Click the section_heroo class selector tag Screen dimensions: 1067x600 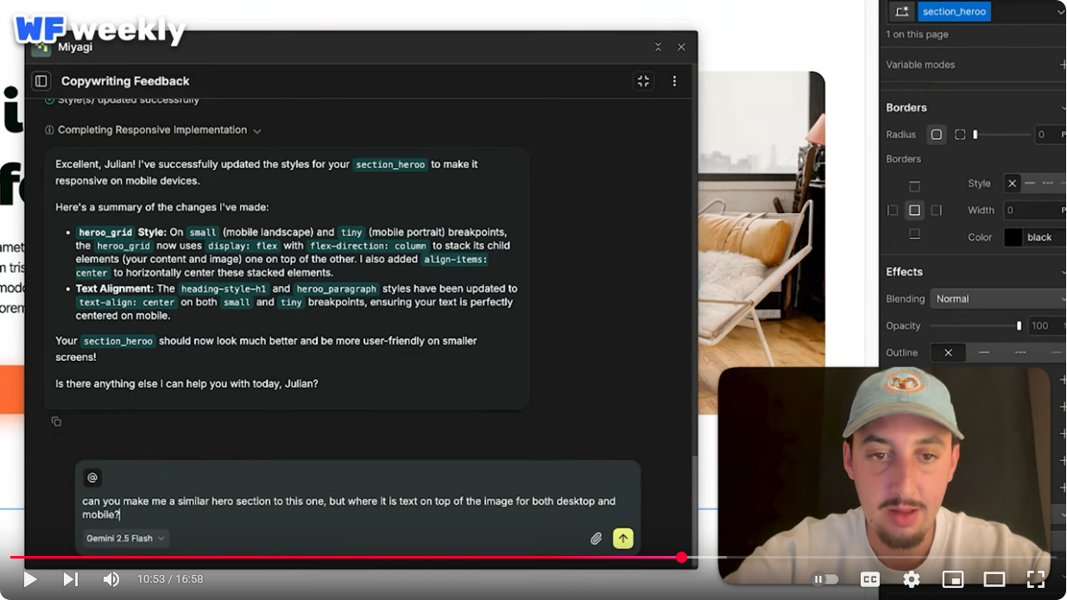click(x=954, y=11)
